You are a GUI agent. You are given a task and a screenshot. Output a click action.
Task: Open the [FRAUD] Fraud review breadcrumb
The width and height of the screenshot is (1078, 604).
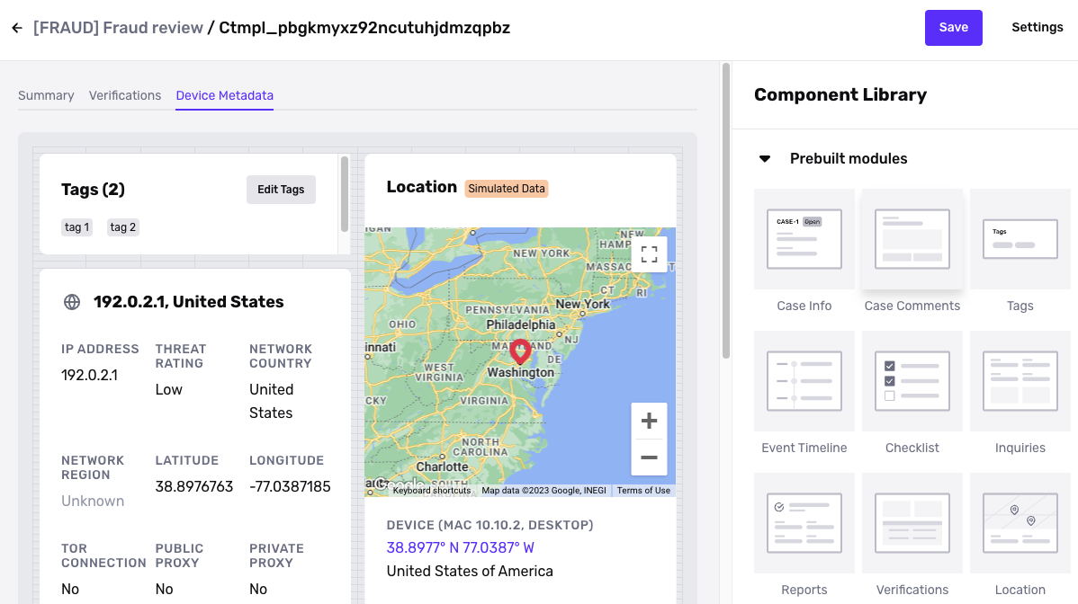pyautogui.click(x=118, y=28)
